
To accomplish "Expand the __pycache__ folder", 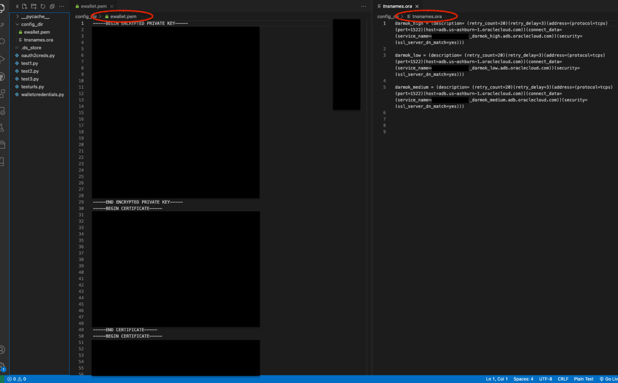I will [x=35, y=16].
